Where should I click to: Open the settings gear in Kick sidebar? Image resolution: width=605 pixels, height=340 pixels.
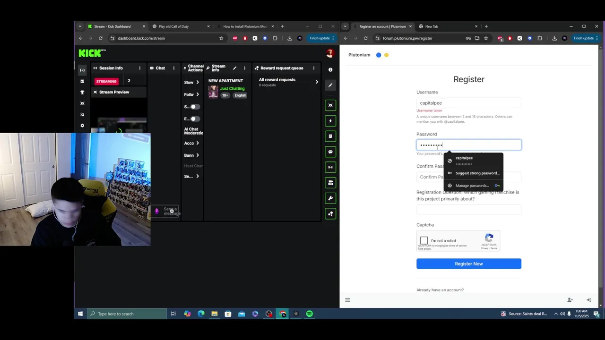click(82, 126)
